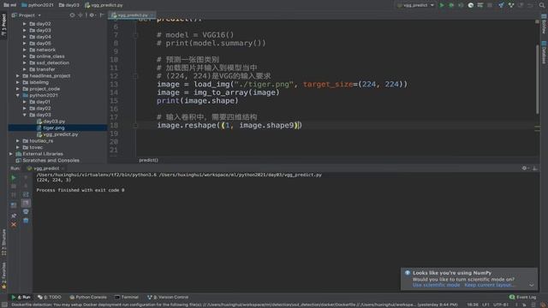The width and height of the screenshot is (548, 308).
Task: Collapse the python2021 folder
Action: pos(18,95)
